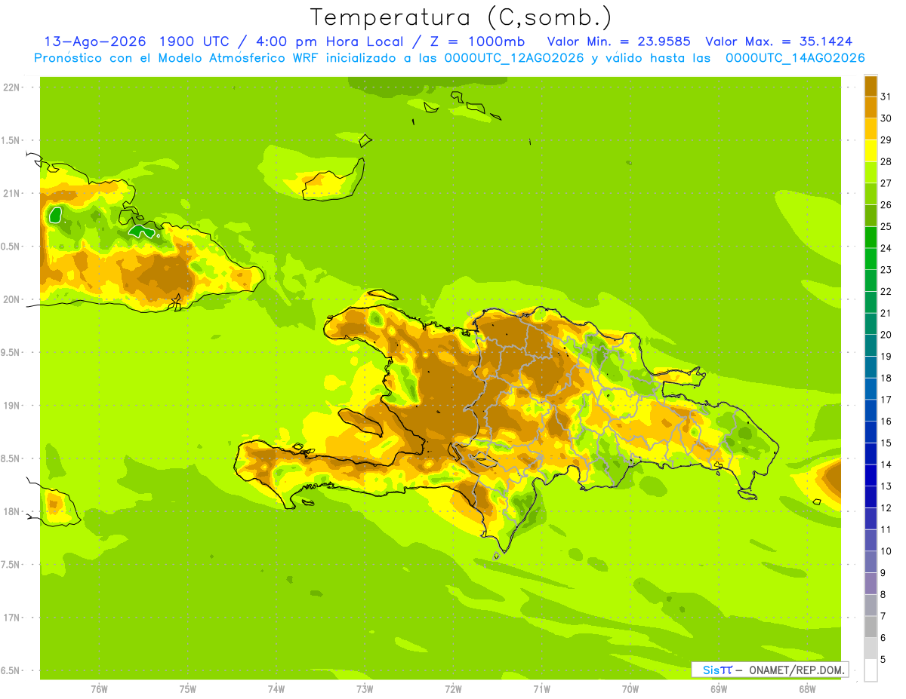Click legend swatch between 30 and 31
The height and width of the screenshot is (699, 906).
coord(871,107)
